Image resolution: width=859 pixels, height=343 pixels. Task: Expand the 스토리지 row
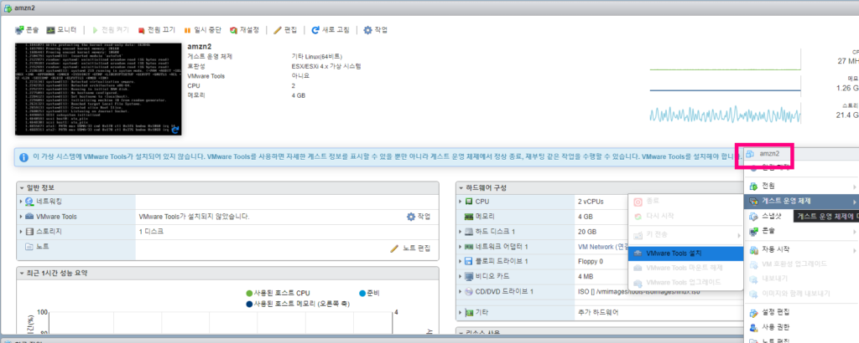click(x=22, y=231)
